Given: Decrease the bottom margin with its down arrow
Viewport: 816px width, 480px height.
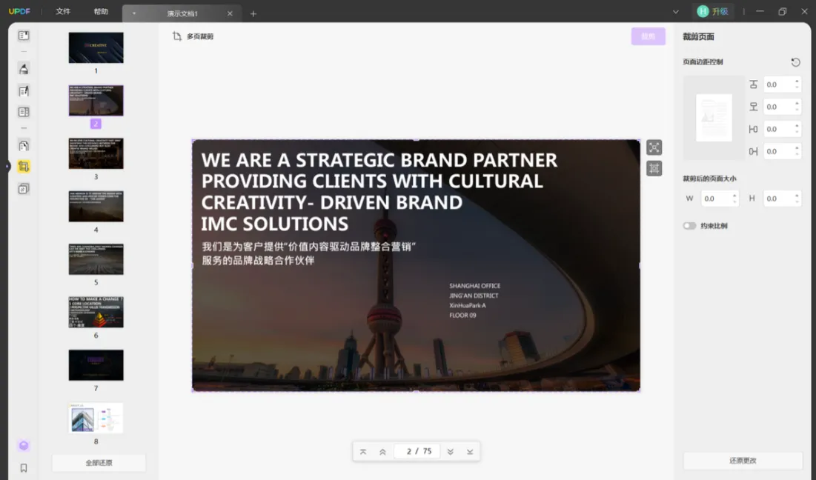Looking at the screenshot, I should click(797, 110).
